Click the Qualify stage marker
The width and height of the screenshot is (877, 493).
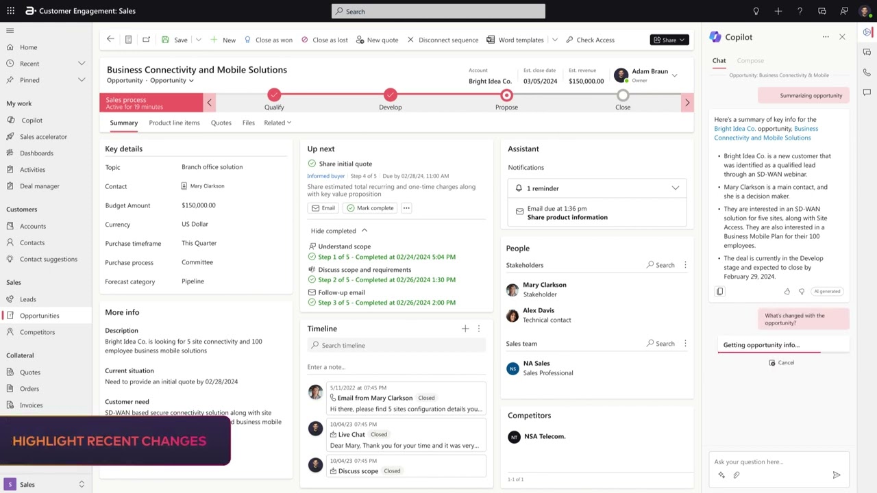click(x=274, y=95)
